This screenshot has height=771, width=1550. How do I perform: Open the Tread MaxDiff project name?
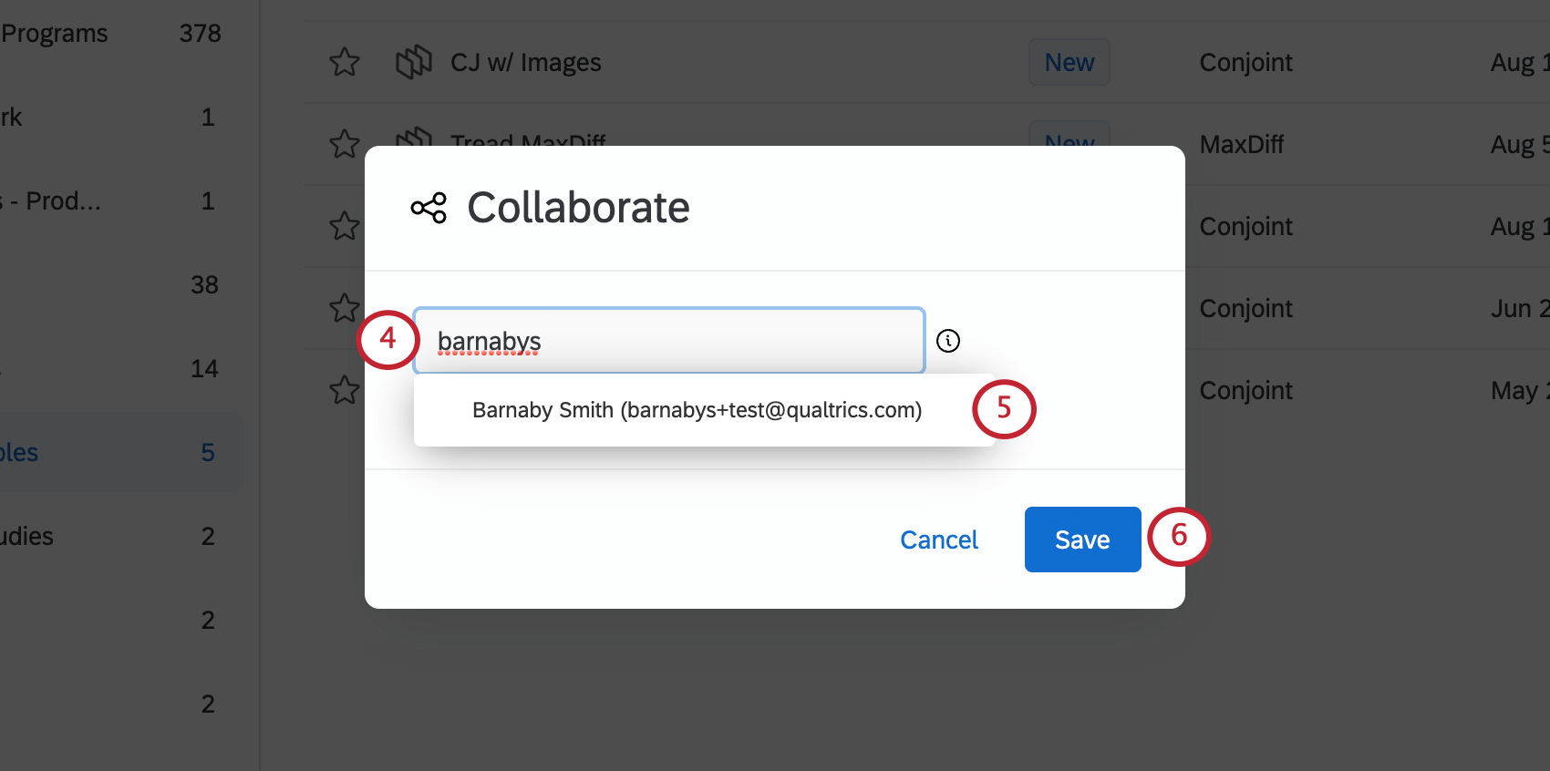click(x=527, y=141)
